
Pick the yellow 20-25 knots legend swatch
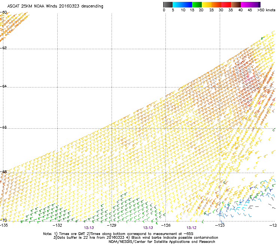tap(207, 5)
